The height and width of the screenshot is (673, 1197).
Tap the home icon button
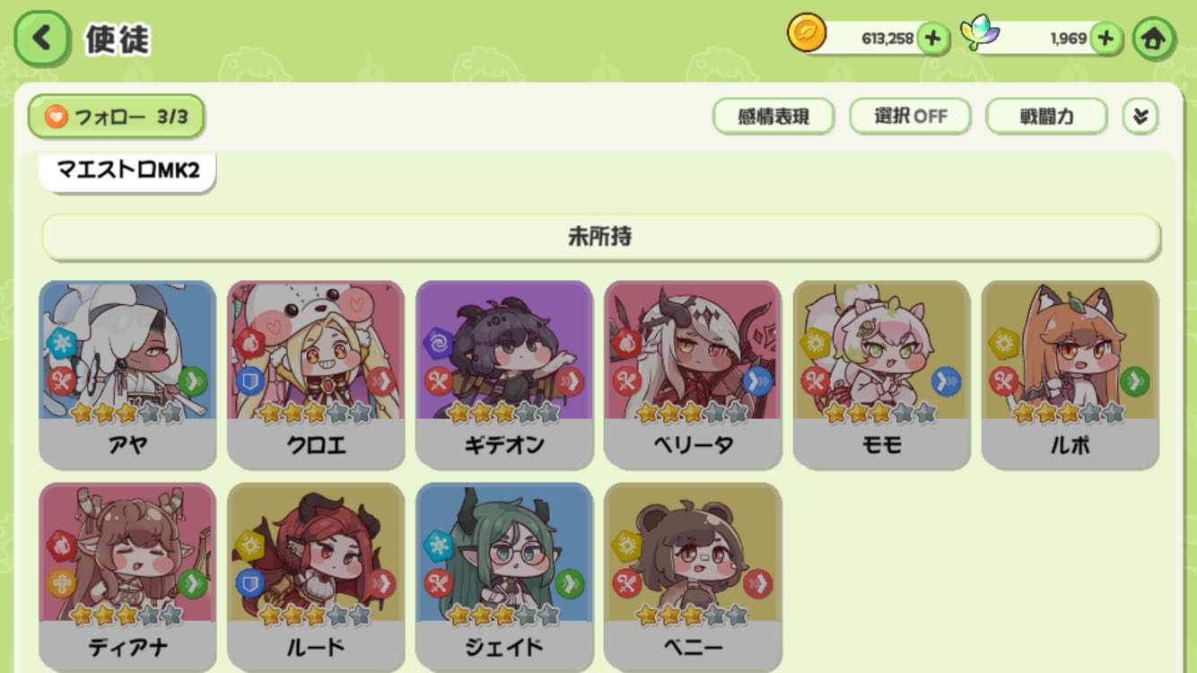(x=1153, y=39)
